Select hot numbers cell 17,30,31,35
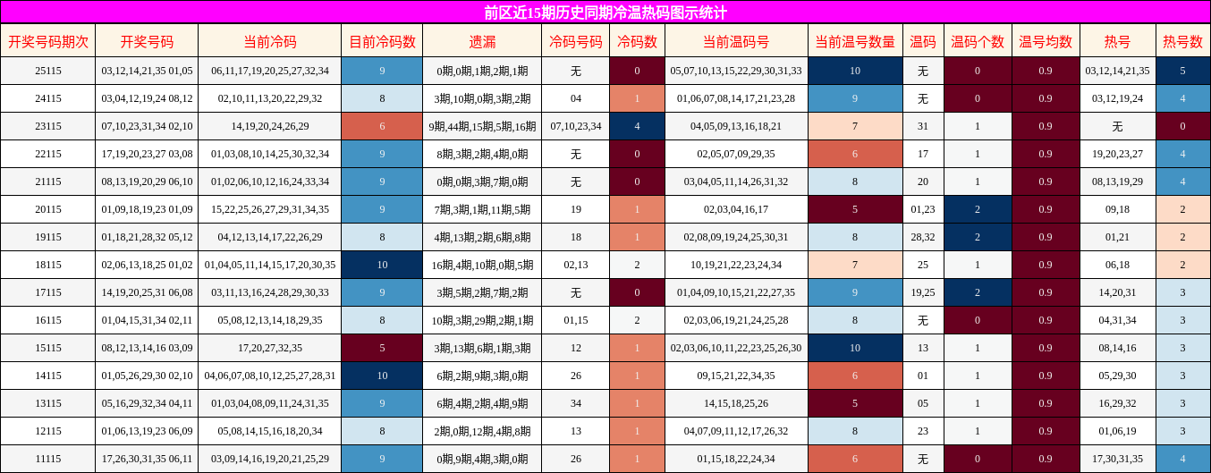1211x473 pixels. pyautogui.click(x=1117, y=459)
